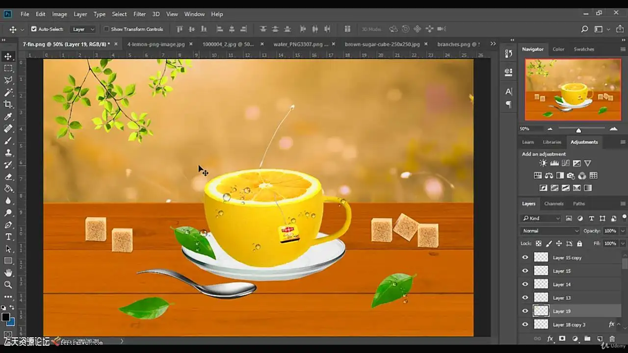Add a Photo Filter adjustment
The width and height of the screenshot is (628, 353).
click(x=571, y=176)
